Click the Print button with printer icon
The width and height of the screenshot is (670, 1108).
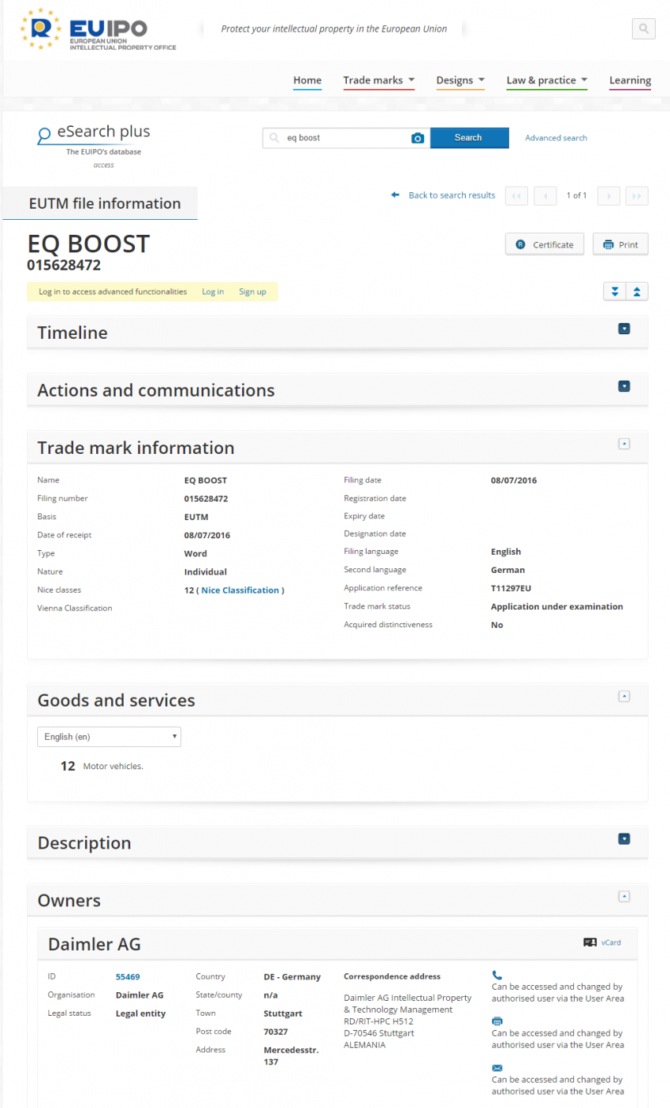620,244
